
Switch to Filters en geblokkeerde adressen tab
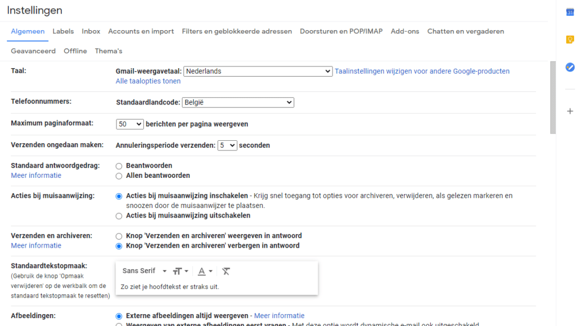237,32
